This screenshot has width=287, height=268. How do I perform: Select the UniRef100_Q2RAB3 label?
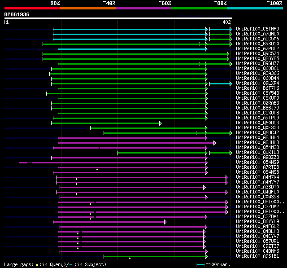pyautogui.click(x=257, y=103)
